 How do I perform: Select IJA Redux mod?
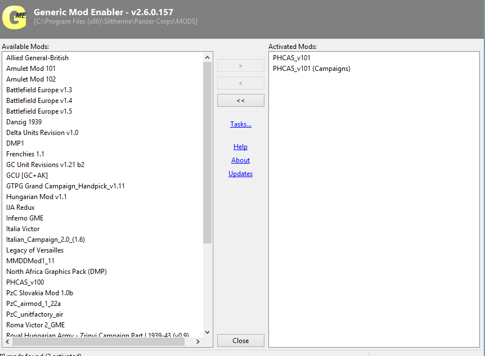click(20, 208)
